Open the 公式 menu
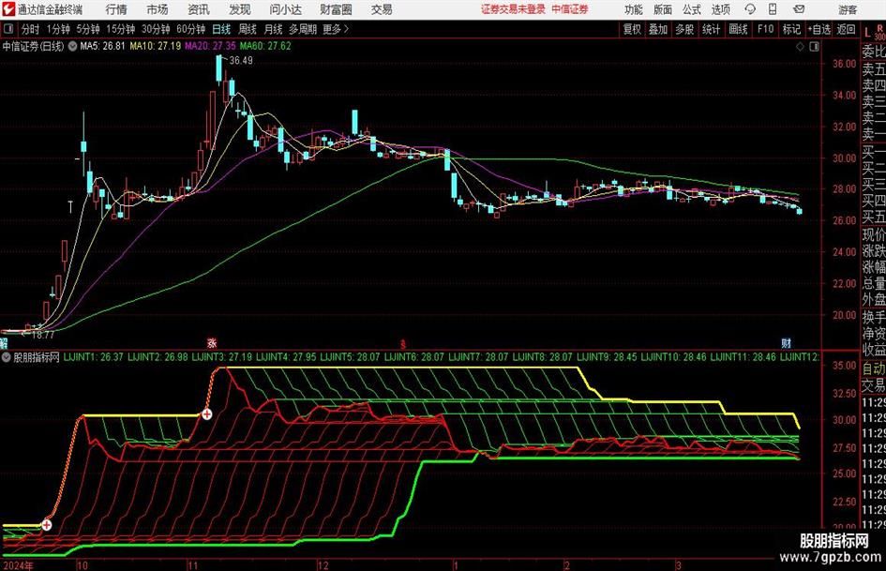 [x=691, y=9]
